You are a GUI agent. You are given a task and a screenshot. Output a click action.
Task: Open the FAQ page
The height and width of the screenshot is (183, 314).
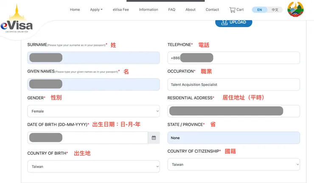click(x=171, y=10)
